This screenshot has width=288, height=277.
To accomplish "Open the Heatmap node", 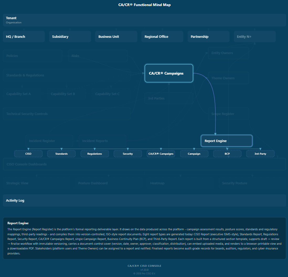I will 180,183.
